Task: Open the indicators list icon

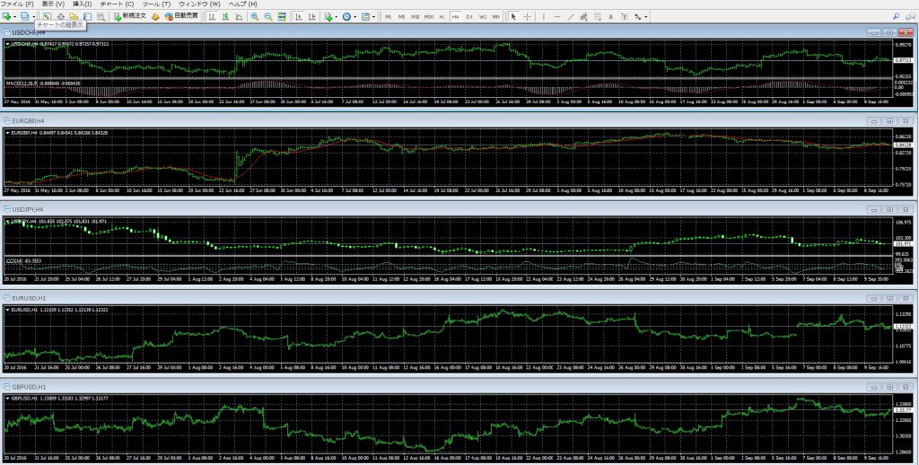Action: point(328,16)
